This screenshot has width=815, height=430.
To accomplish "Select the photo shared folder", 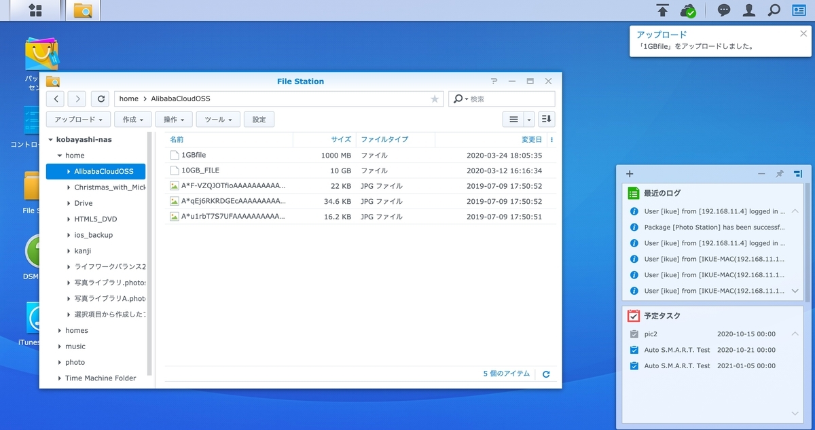I will coord(96,362).
